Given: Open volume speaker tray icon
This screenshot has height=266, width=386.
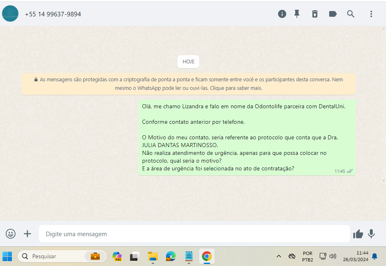Looking at the screenshot, I should click(x=332, y=257).
